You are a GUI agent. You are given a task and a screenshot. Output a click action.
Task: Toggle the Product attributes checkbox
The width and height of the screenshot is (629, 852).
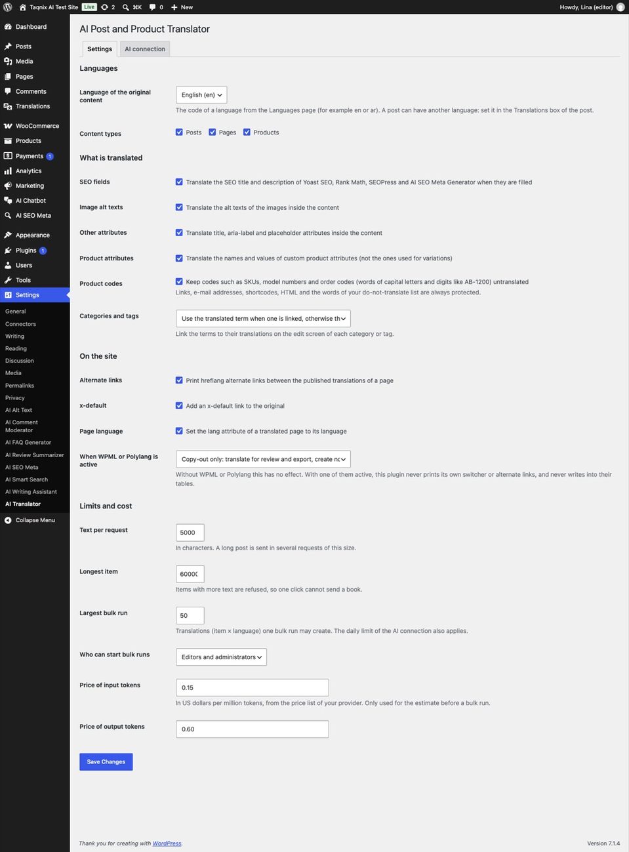(x=179, y=258)
